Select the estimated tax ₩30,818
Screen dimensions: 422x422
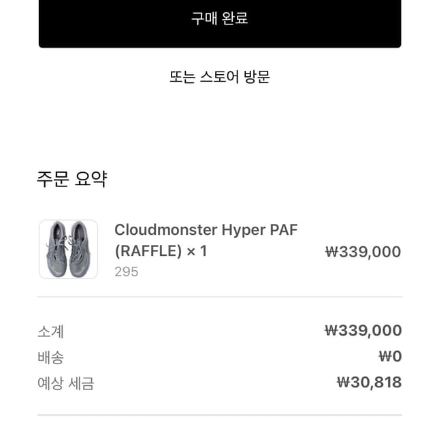369,383
